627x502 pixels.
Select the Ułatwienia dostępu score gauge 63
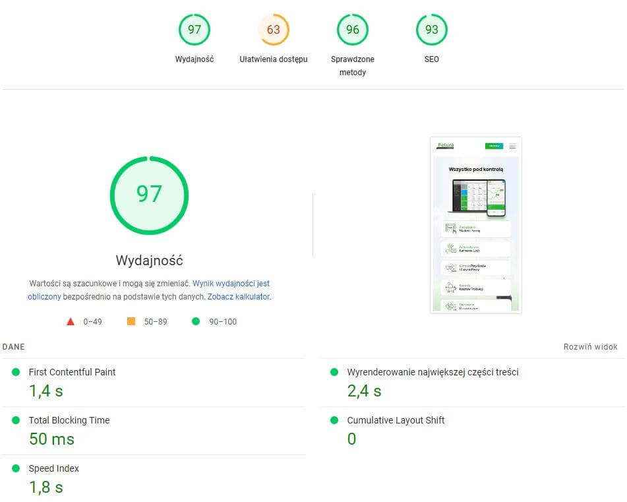[273, 30]
